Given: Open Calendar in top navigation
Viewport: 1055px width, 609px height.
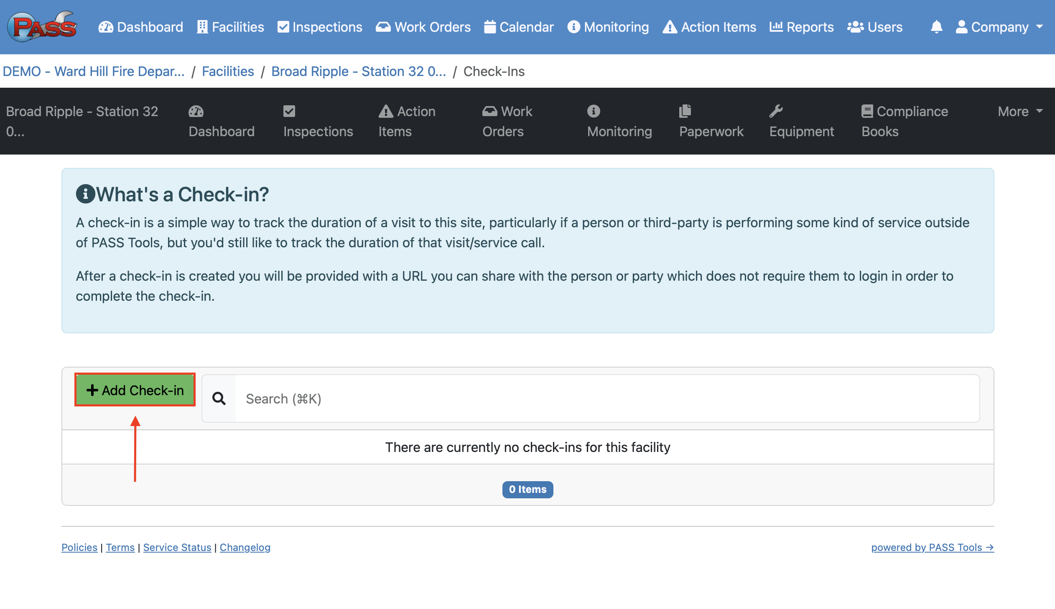Looking at the screenshot, I should click(518, 27).
